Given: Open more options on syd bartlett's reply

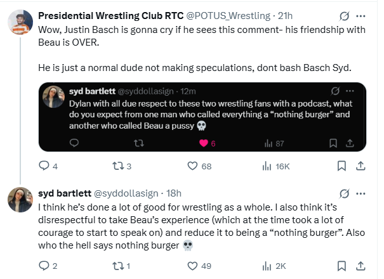Looking at the screenshot, I should [361, 194].
